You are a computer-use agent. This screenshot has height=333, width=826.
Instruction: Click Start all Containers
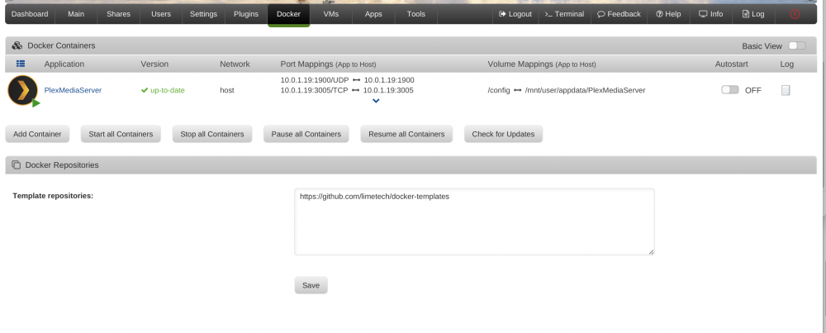(121, 134)
